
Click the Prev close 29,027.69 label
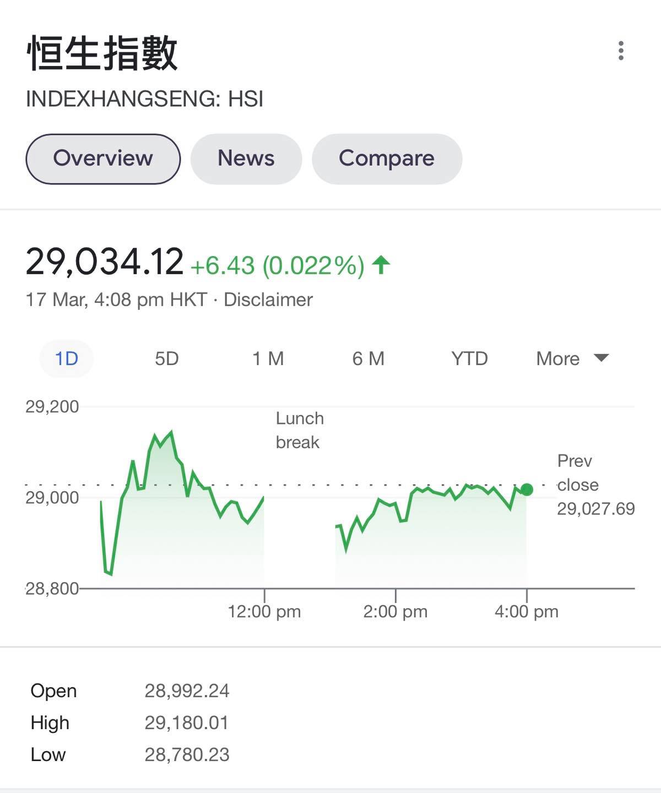pyautogui.click(x=596, y=485)
